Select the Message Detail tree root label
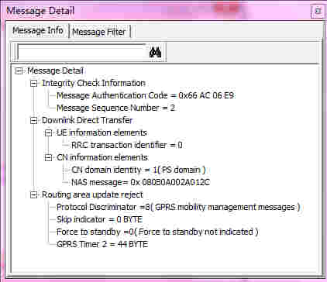327x282 pixels. 55,70
